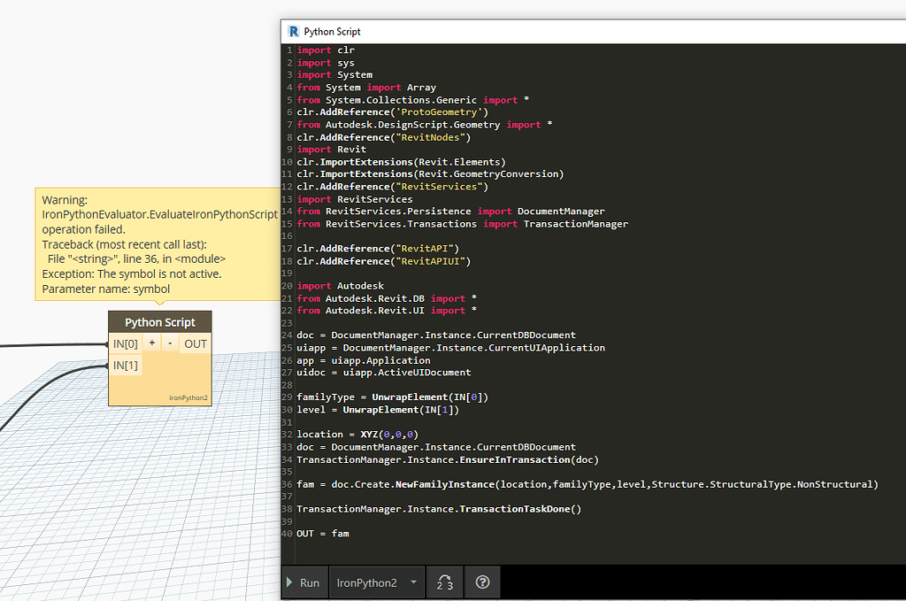Viewport: 906px width, 601px height.
Task: Click line number 1 in the gutter
Action: [288, 50]
